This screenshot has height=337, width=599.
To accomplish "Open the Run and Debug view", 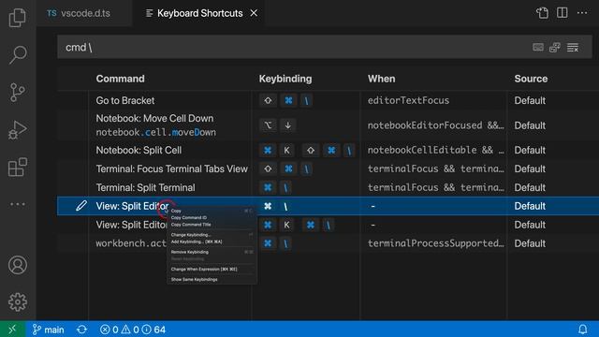I will [18, 130].
